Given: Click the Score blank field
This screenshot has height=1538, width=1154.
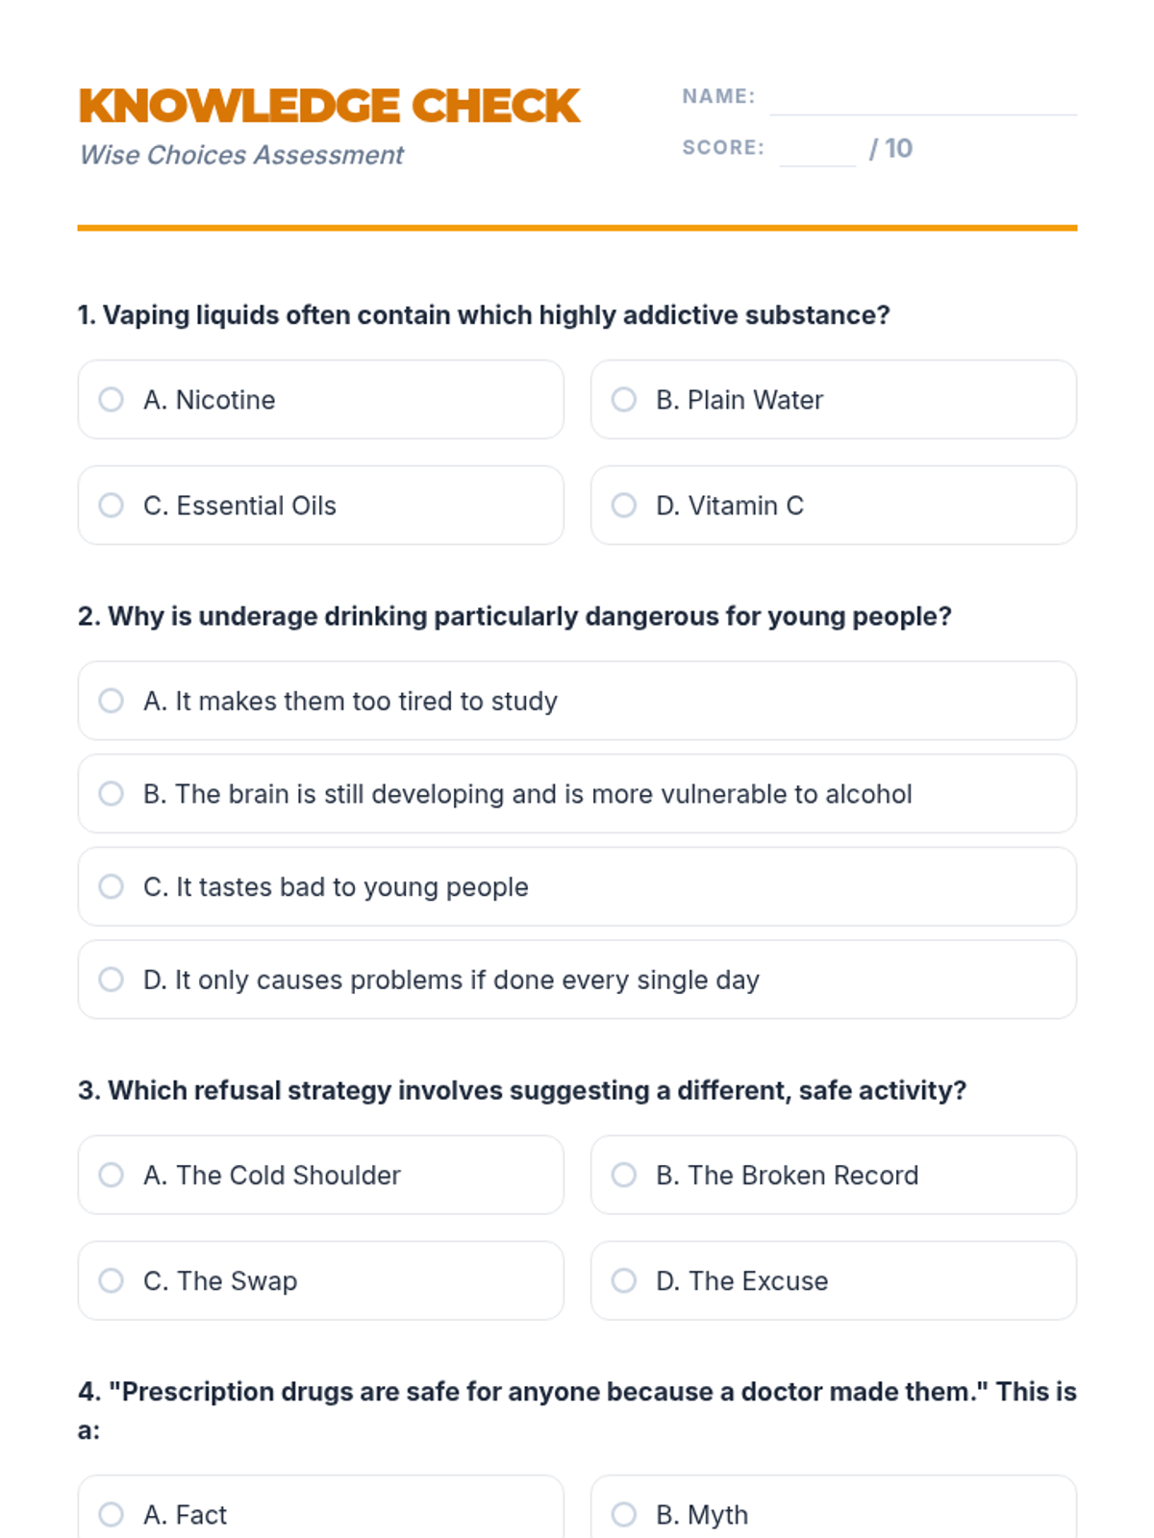Looking at the screenshot, I should (817, 151).
